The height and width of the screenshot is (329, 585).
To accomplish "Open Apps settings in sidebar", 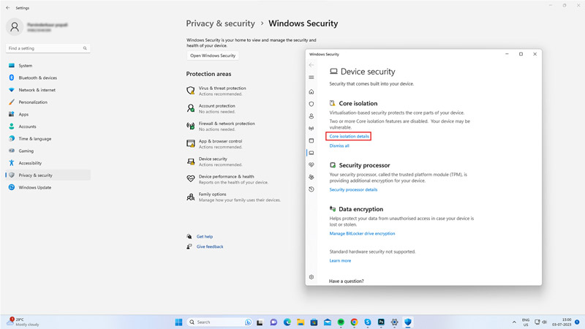I will (48, 114).
